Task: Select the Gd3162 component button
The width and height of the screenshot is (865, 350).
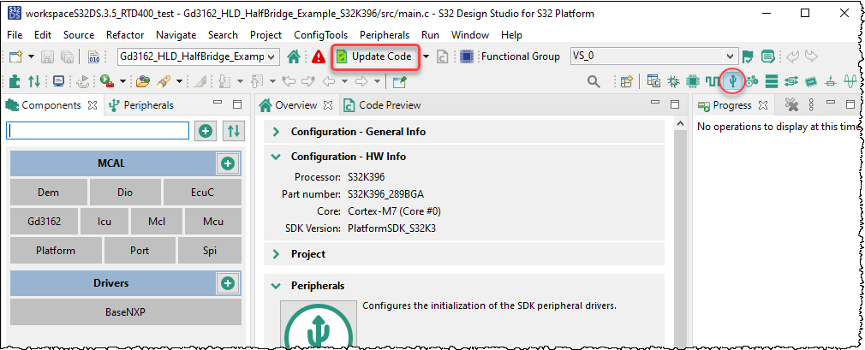Action: point(41,221)
